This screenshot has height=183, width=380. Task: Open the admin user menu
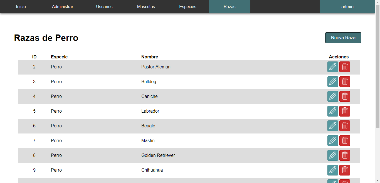point(347,6)
